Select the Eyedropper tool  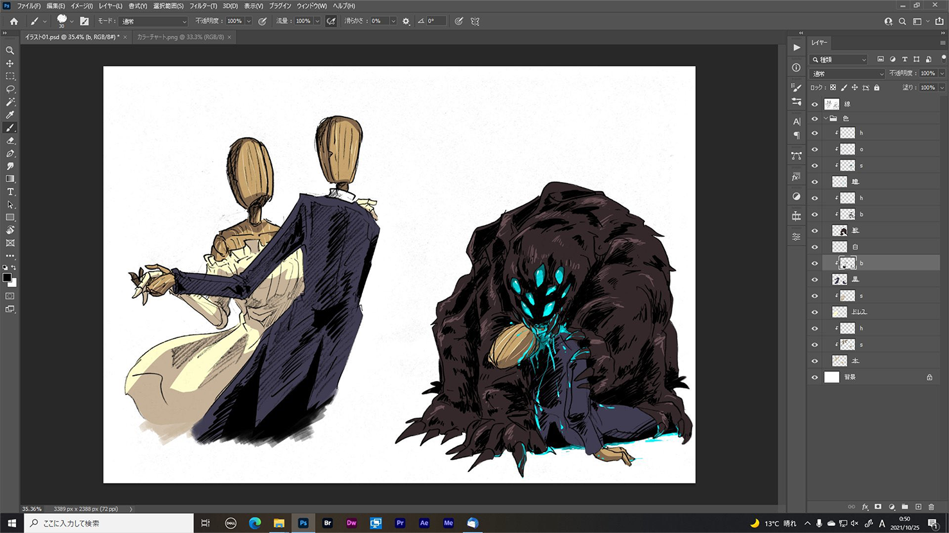(x=10, y=115)
